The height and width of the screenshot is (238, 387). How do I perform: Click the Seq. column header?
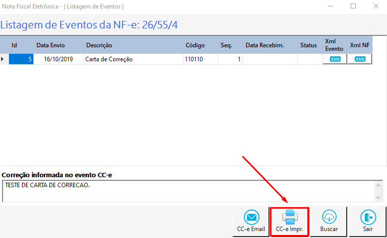click(x=226, y=45)
